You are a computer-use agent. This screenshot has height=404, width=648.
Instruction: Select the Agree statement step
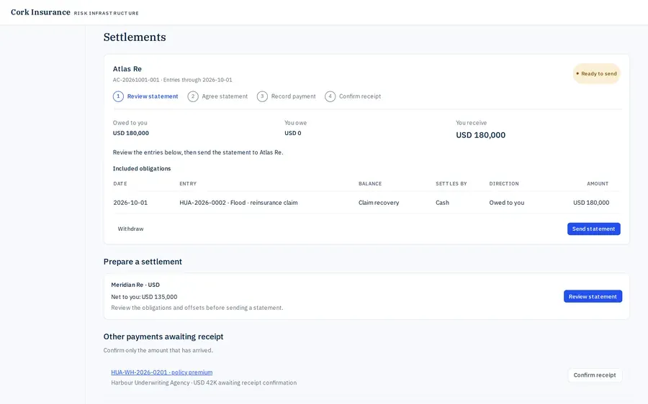click(x=217, y=96)
